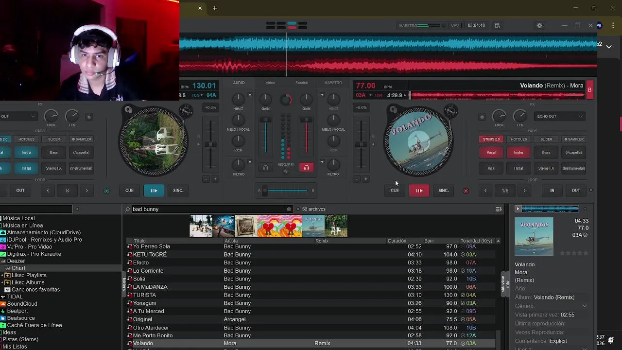This screenshot has width=622, height=350.
Task: Click SINC. on the right deck
Action: [444, 191]
